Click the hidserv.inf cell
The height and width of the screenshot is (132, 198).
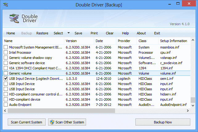click(x=168, y=94)
